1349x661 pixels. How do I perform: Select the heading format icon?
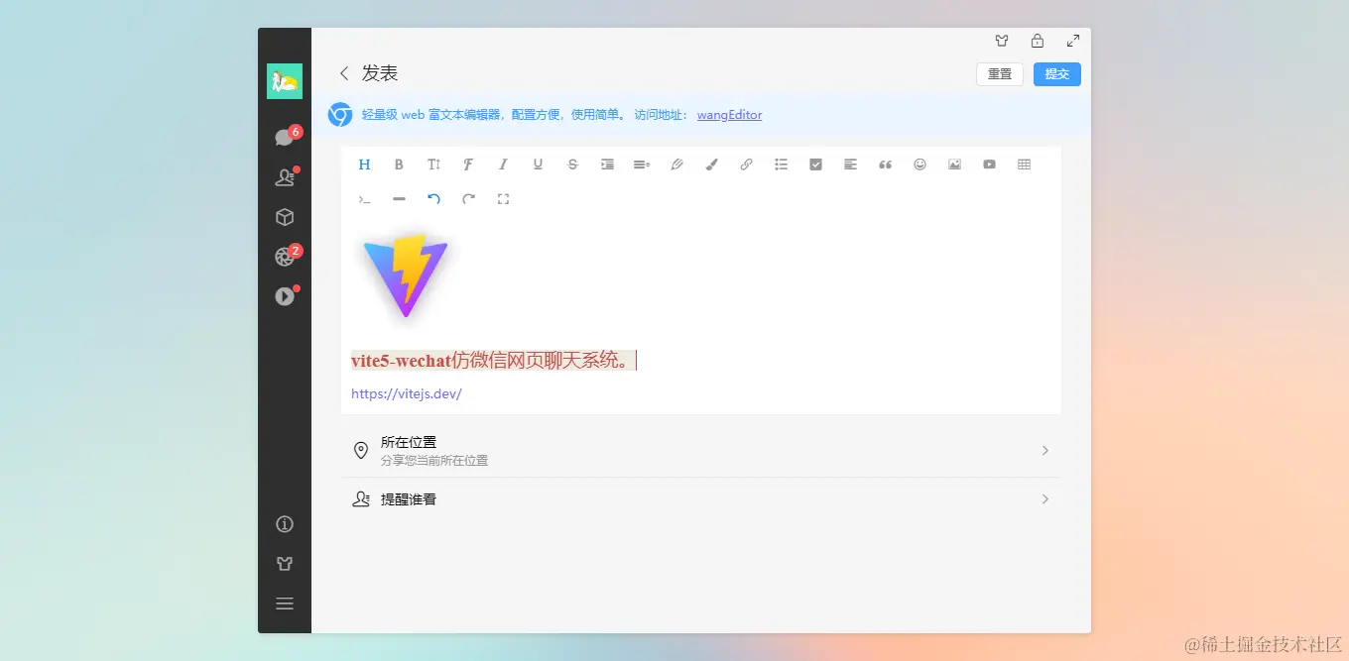[364, 164]
